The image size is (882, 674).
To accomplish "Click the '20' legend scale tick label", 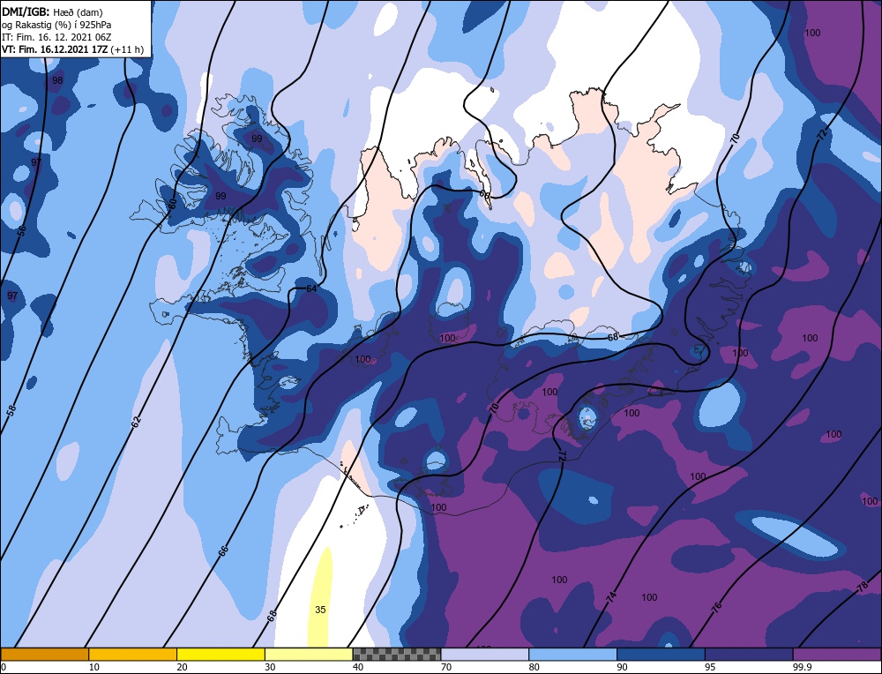I will click(x=183, y=667).
